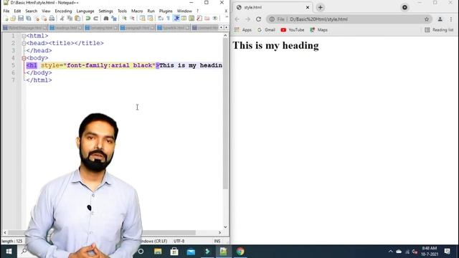Image resolution: width=459 pixels, height=258 pixels.
Task: Open the Apps bookmark shortcut
Action: pos(242,30)
